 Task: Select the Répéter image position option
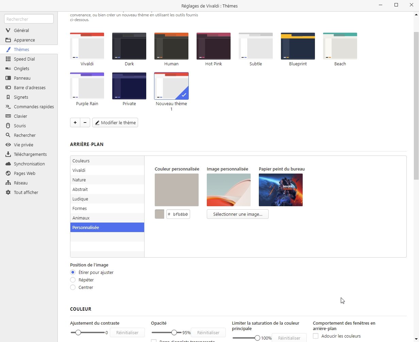[73, 280]
